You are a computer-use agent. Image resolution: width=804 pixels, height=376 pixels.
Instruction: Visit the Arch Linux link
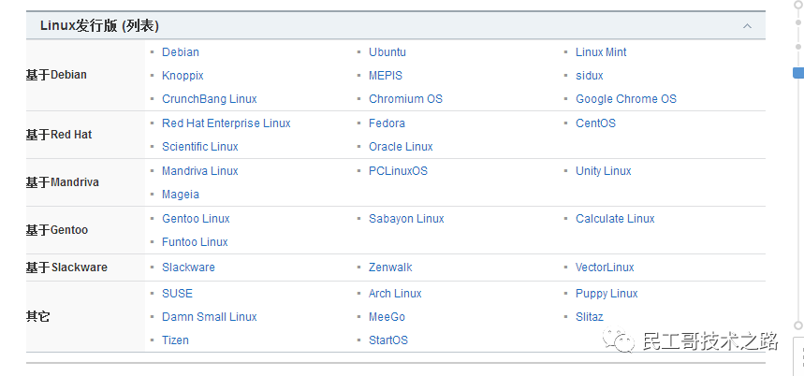tap(395, 294)
